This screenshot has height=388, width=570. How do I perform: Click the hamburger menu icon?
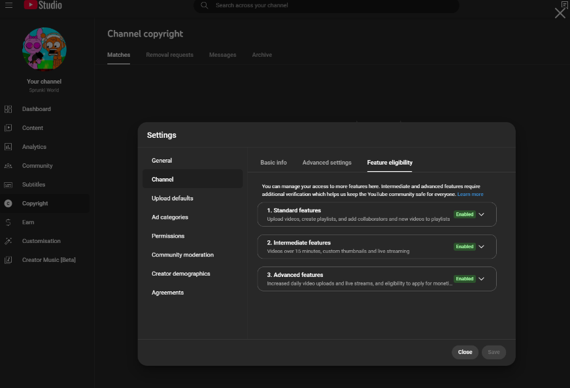(x=8, y=5)
